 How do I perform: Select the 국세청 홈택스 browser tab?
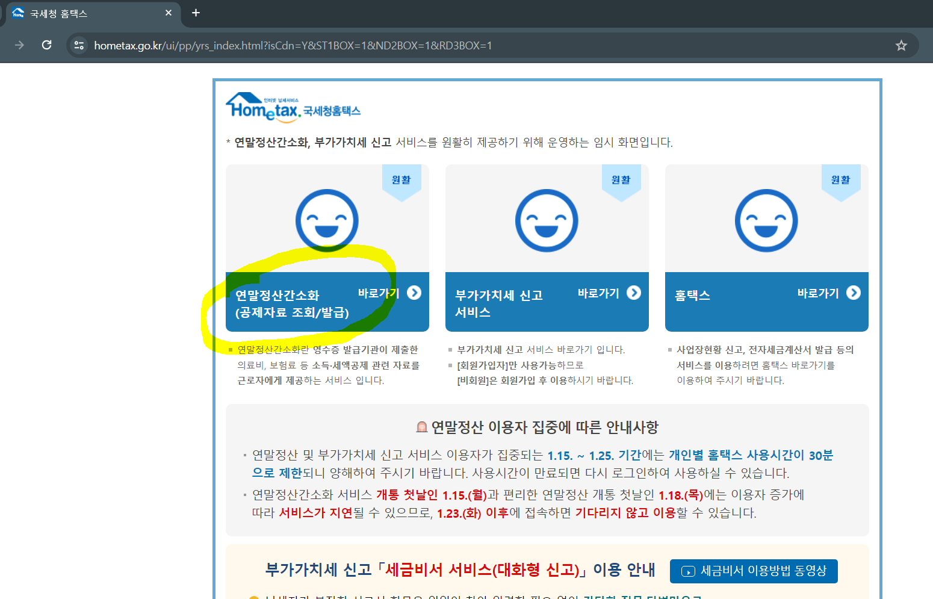coord(93,13)
